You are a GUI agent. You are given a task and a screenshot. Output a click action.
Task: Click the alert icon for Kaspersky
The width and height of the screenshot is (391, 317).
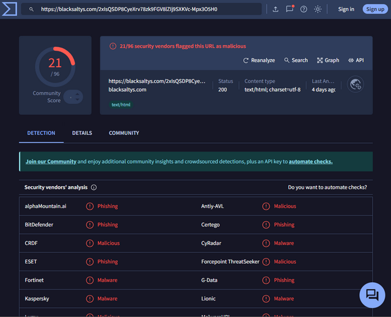click(90, 299)
